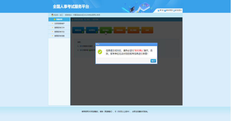
Task: Click the 确定 button in the dialog
Action: pyautogui.click(x=153, y=61)
